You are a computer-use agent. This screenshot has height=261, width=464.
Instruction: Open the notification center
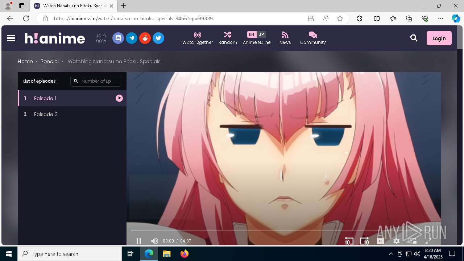point(452,254)
